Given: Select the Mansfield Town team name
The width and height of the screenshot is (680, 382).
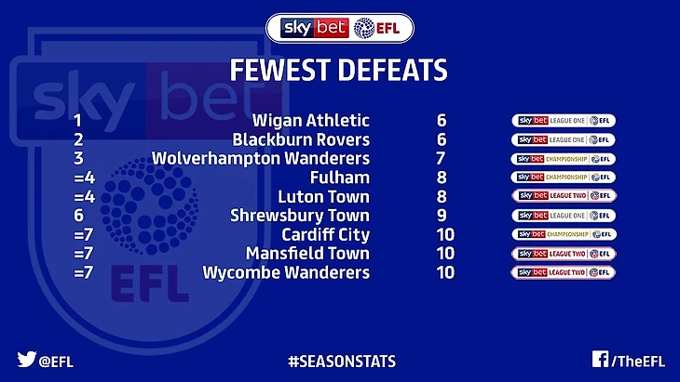Looking at the screenshot, I should (307, 254).
